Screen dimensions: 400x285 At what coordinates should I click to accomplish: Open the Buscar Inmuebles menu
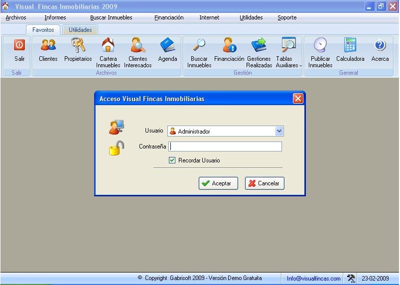coord(111,17)
